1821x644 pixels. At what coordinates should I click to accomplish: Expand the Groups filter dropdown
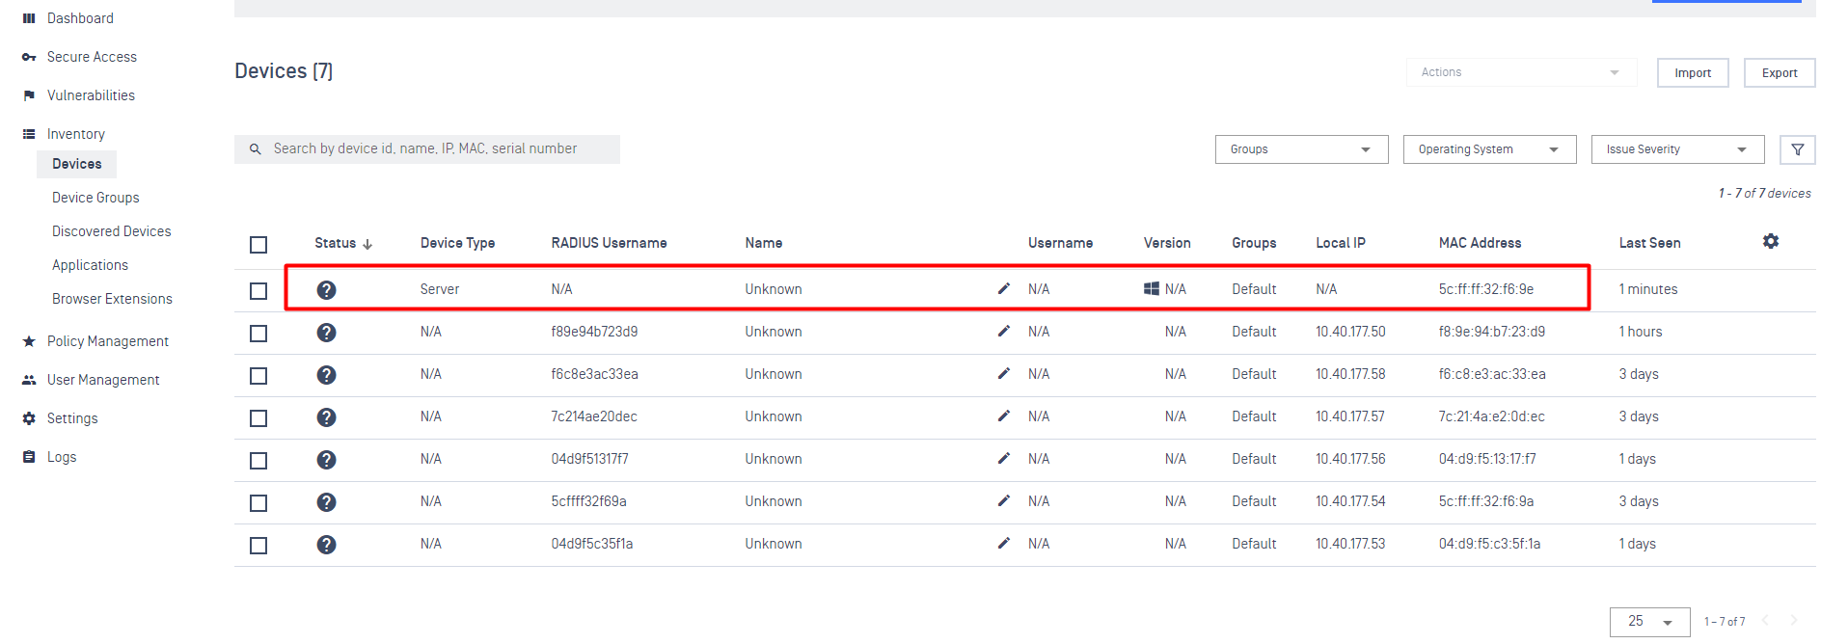click(x=1301, y=149)
